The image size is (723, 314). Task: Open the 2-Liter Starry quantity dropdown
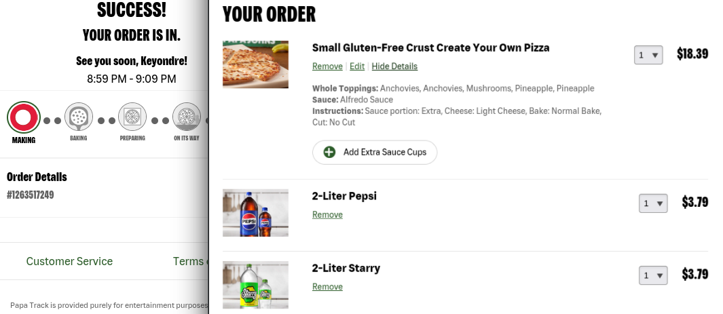coord(652,275)
